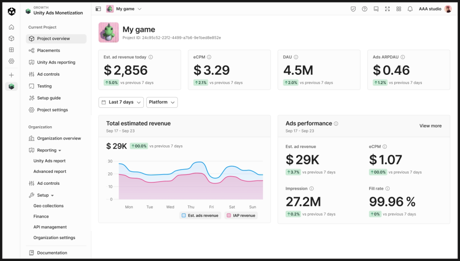Click the AAA studio user avatar
The height and width of the screenshot is (261, 460).
[x=448, y=9]
